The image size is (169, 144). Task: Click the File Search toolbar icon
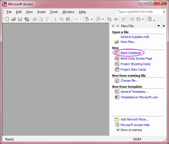(x=27, y=19)
